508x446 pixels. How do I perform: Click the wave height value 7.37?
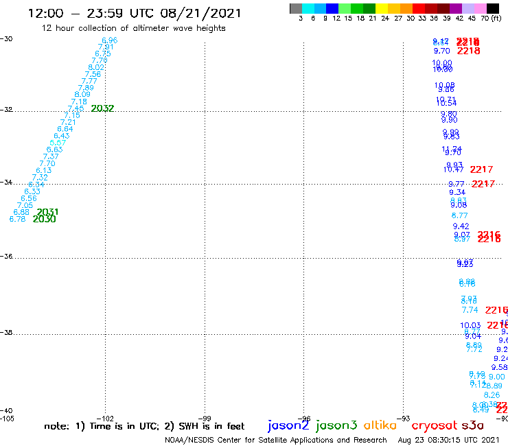click(x=51, y=156)
